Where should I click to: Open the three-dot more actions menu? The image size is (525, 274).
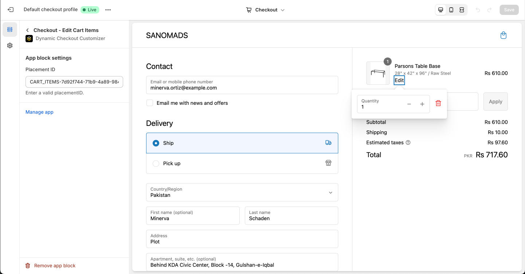(x=108, y=10)
